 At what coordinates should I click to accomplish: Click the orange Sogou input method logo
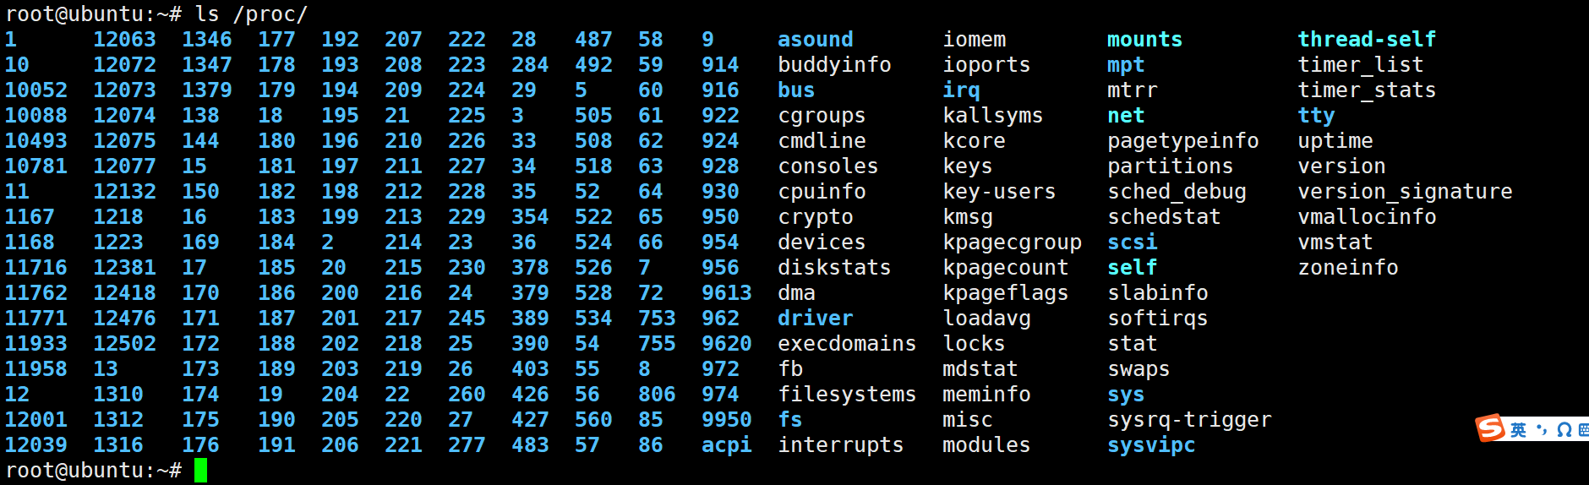pos(1491,428)
